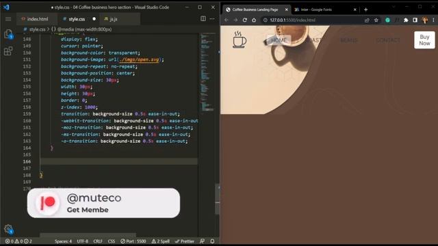The image size is (438, 246).
Task: Open the editor More Actions menu
Action: click(212, 18)
